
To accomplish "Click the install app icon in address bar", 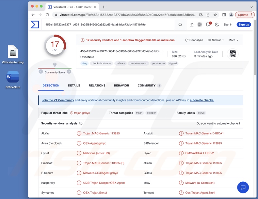I will [x=201, y=15].
